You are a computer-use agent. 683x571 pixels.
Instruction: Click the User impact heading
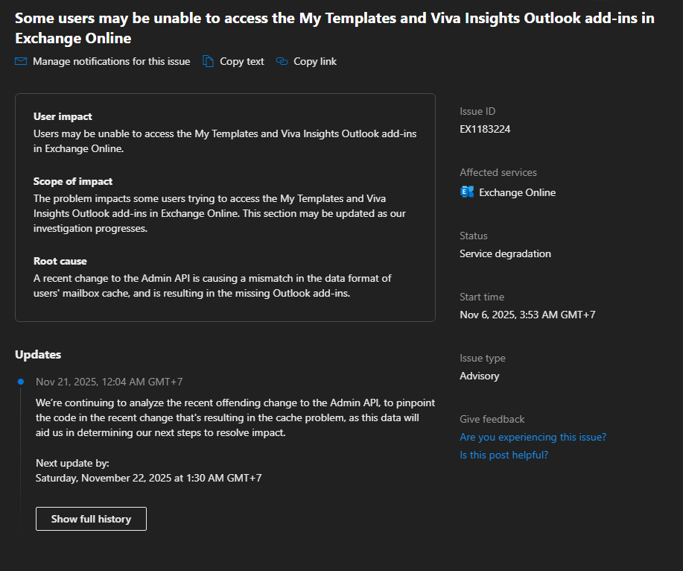click(x=63, y=116)
